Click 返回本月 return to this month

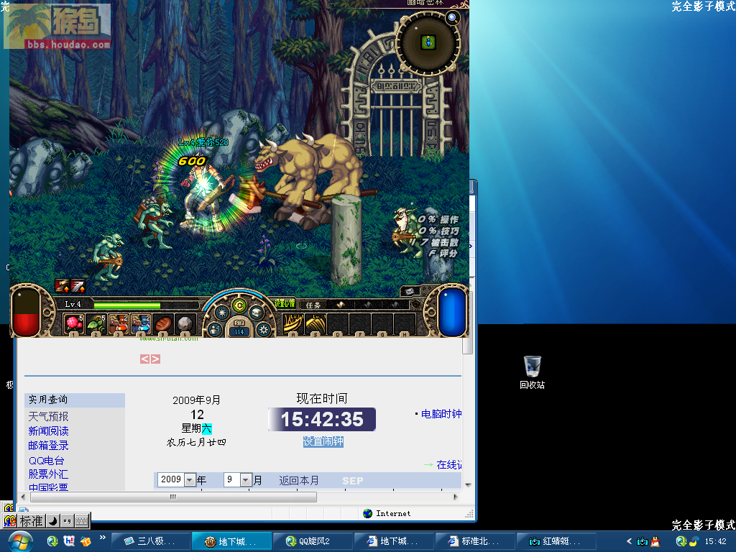[x=299, y=481]
